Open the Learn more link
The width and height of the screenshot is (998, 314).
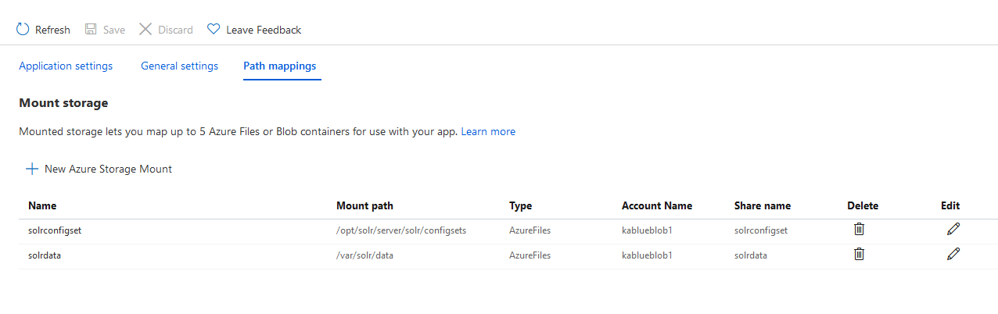tap(488, 131)
